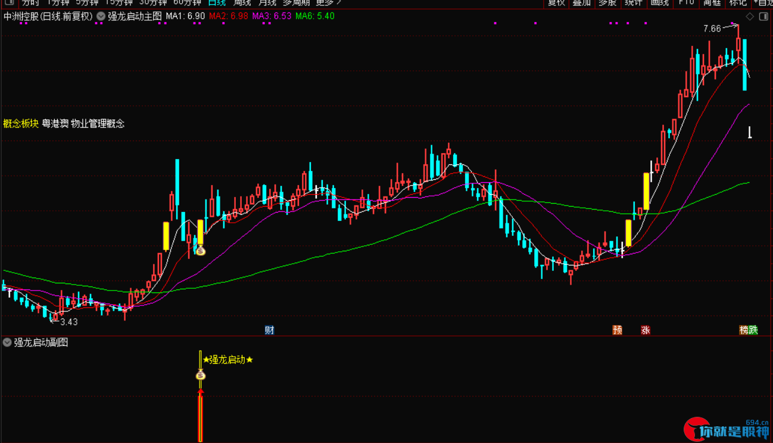This screenshot has width=773, height=443.
Task: Click the 多股 multi-stock button
Action: tap(607, 2)
